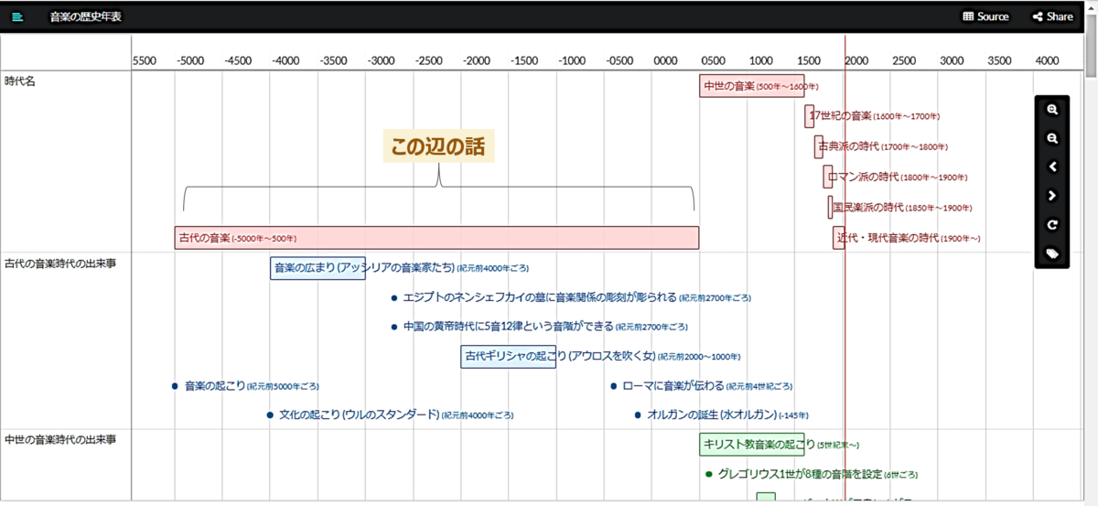Click the Share button
Screen dimensions: 1098x506
pos(1053,16)
